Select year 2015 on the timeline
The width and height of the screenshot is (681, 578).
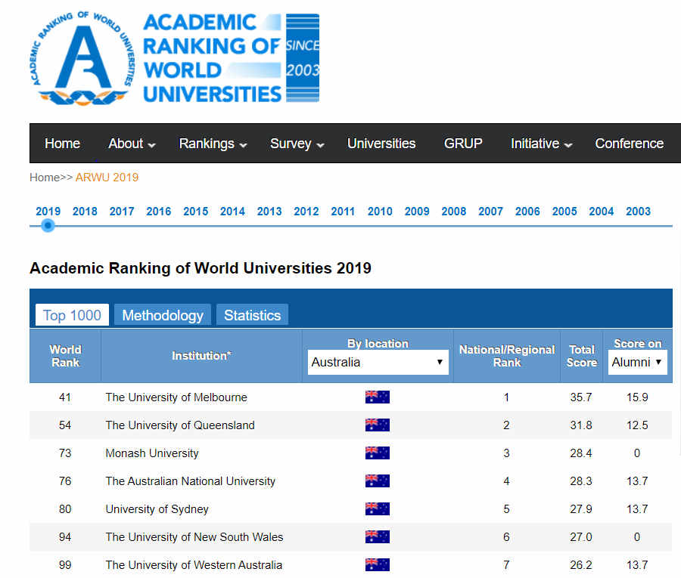tap(195, 212)
